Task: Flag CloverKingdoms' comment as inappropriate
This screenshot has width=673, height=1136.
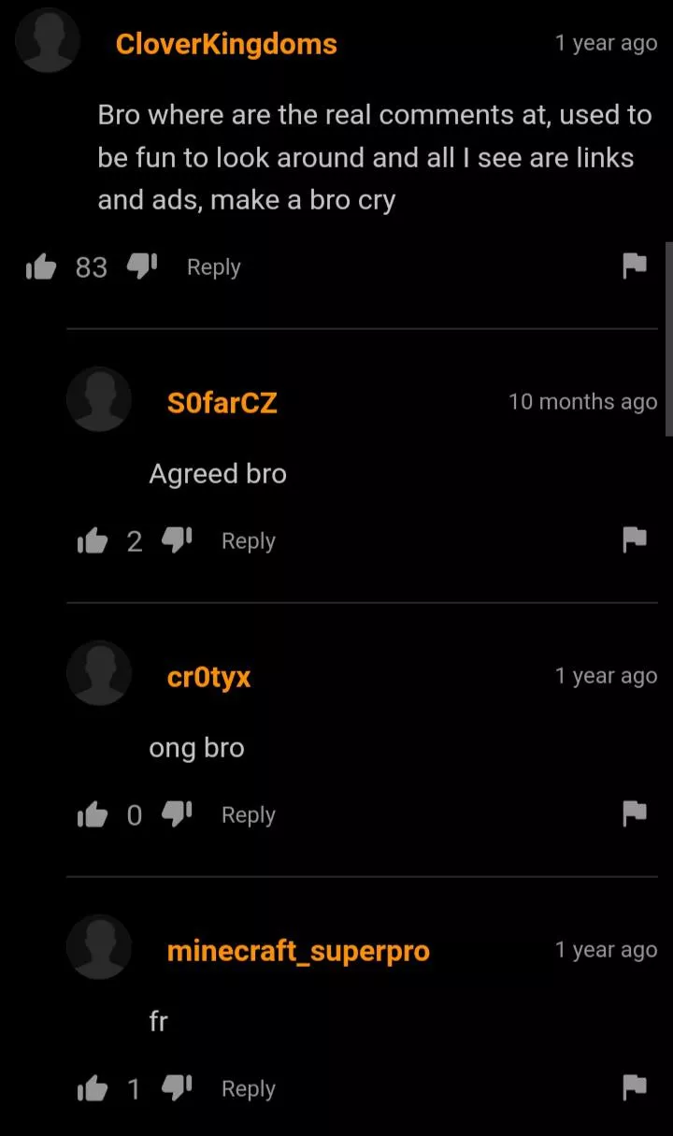Action: coord(635,266)
